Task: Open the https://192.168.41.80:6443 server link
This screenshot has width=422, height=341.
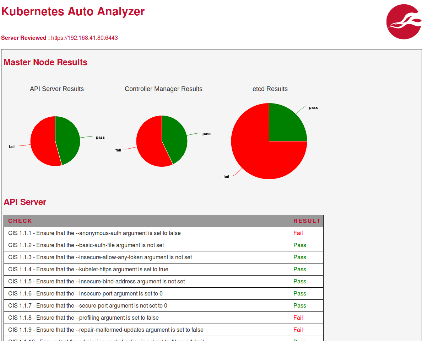Action: coord(85,38)
